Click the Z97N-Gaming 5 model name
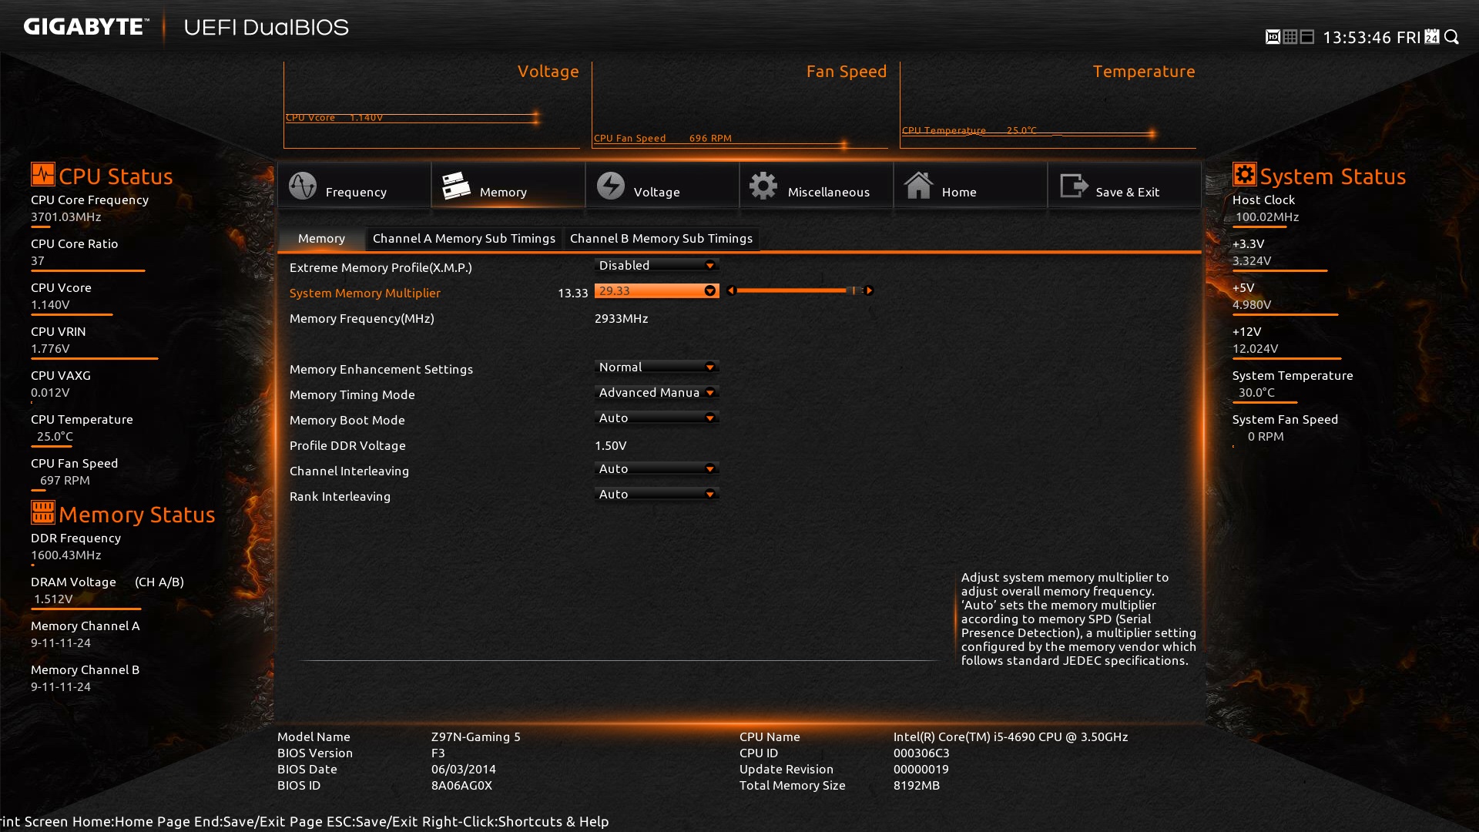 (476, 736)
